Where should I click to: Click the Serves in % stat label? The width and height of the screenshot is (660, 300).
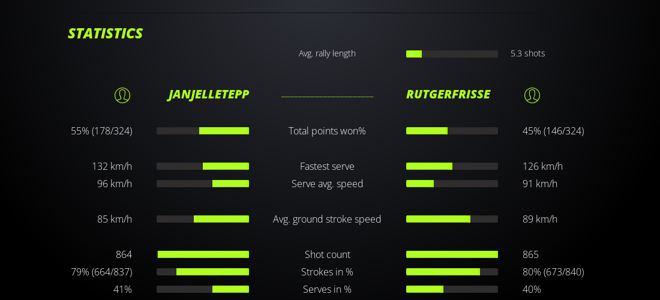(327, 289)
